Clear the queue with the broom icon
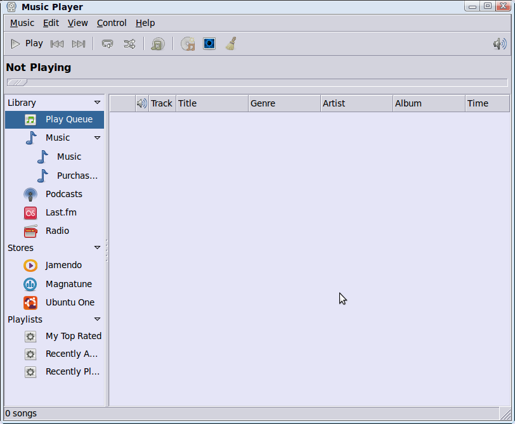515x424 pixels. point(231,44)
